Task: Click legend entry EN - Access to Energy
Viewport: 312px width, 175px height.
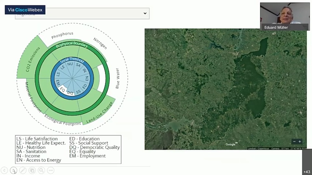Action: 39,160
